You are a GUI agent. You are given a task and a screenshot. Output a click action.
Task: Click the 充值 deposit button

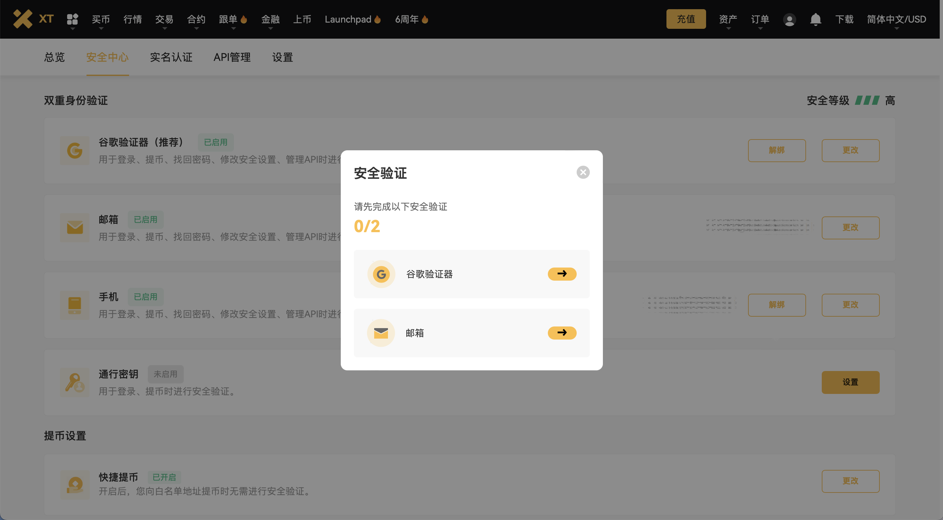tap(686, 19)
